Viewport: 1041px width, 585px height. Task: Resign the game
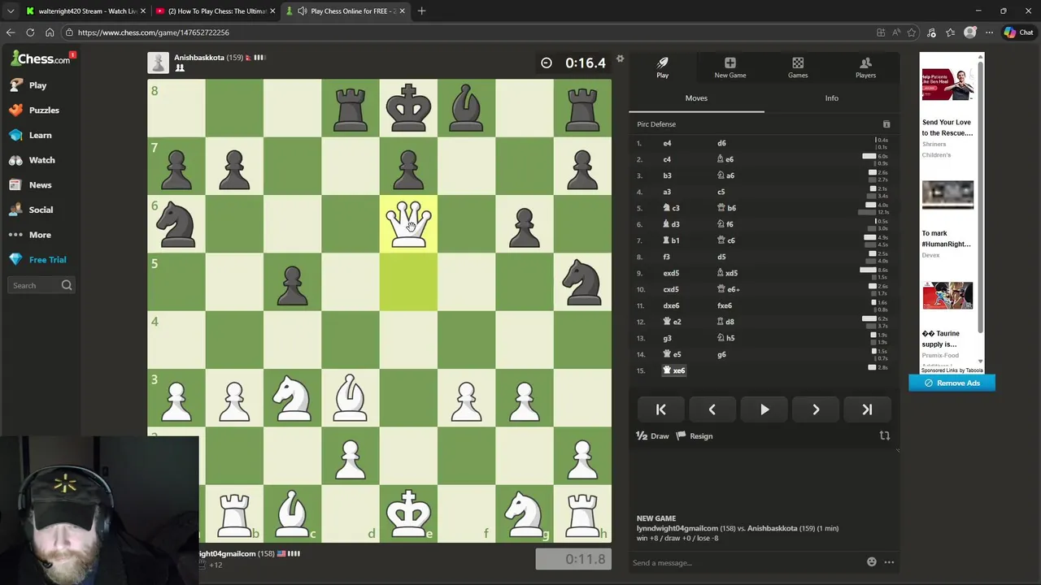pyautogui.click(x=695, y=436)
